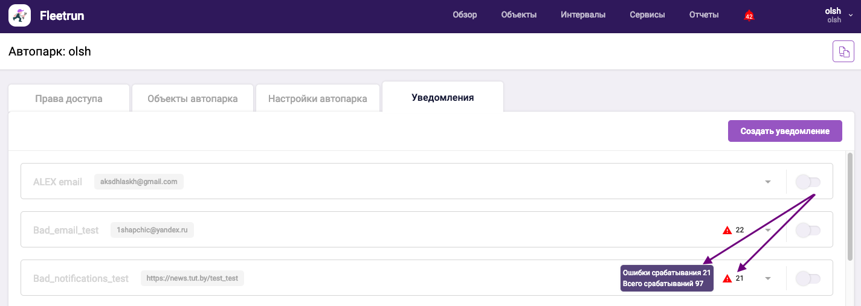
Task: Open the alerts badge showing 42
Action: pyautogui.click(x=749, y=16)
